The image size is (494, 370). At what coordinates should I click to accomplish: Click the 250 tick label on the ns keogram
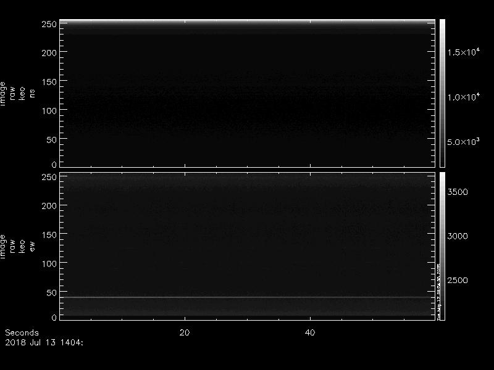(x=49, y=24)
